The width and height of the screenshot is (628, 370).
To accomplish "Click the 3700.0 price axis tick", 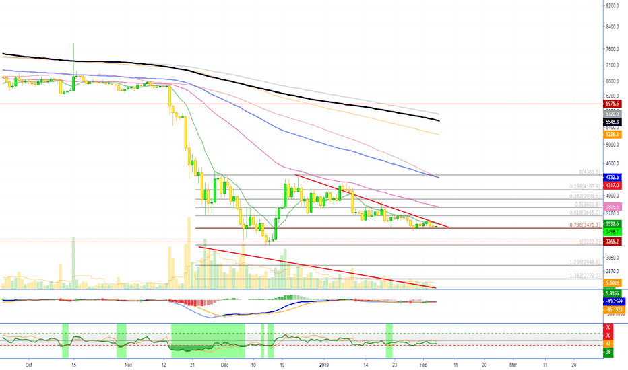I will click(x=613, y=214).
